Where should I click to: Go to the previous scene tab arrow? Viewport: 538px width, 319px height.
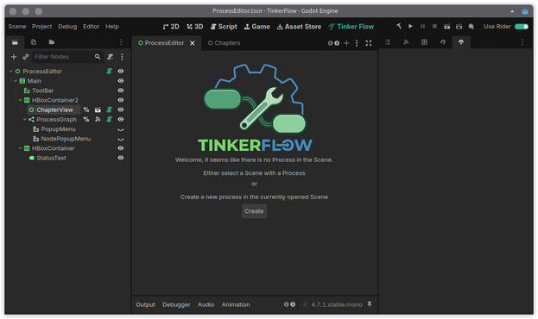[x=330, y=43]
